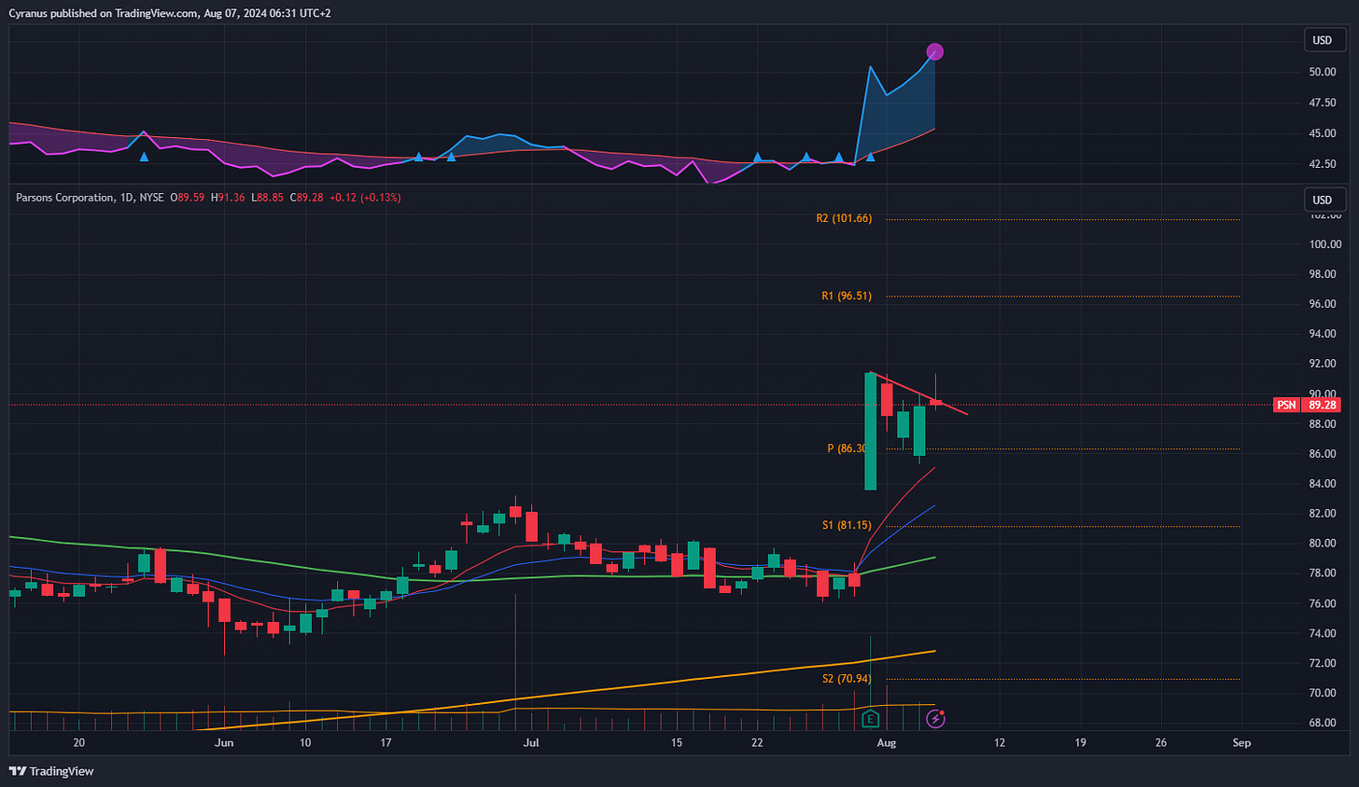Click the 42.50 label on the indicator scale
This screenshot has height=787, width=1359.
coord(1322,164)
